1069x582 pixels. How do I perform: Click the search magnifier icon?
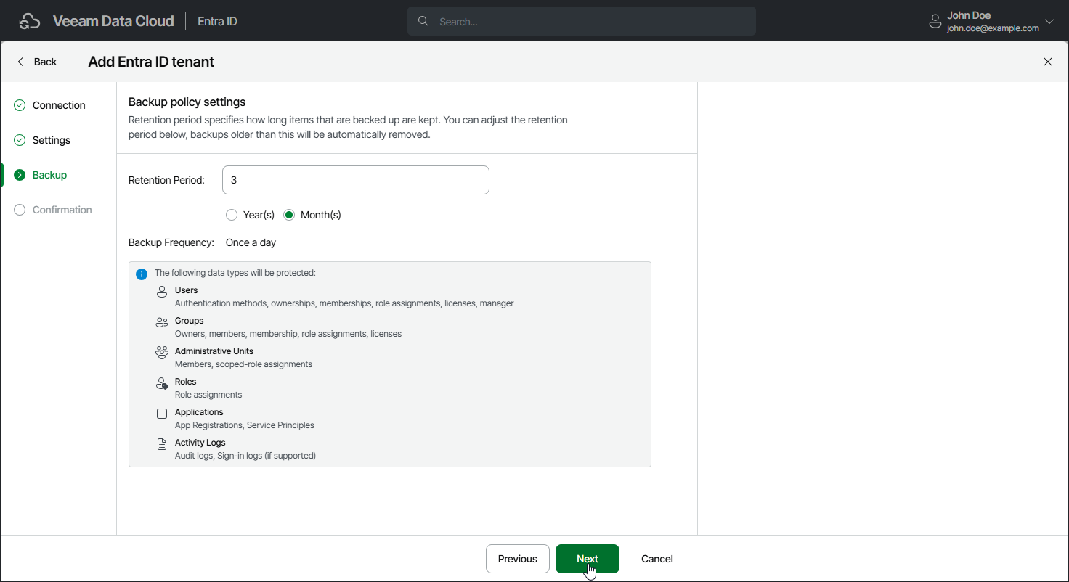pos(423,22)
